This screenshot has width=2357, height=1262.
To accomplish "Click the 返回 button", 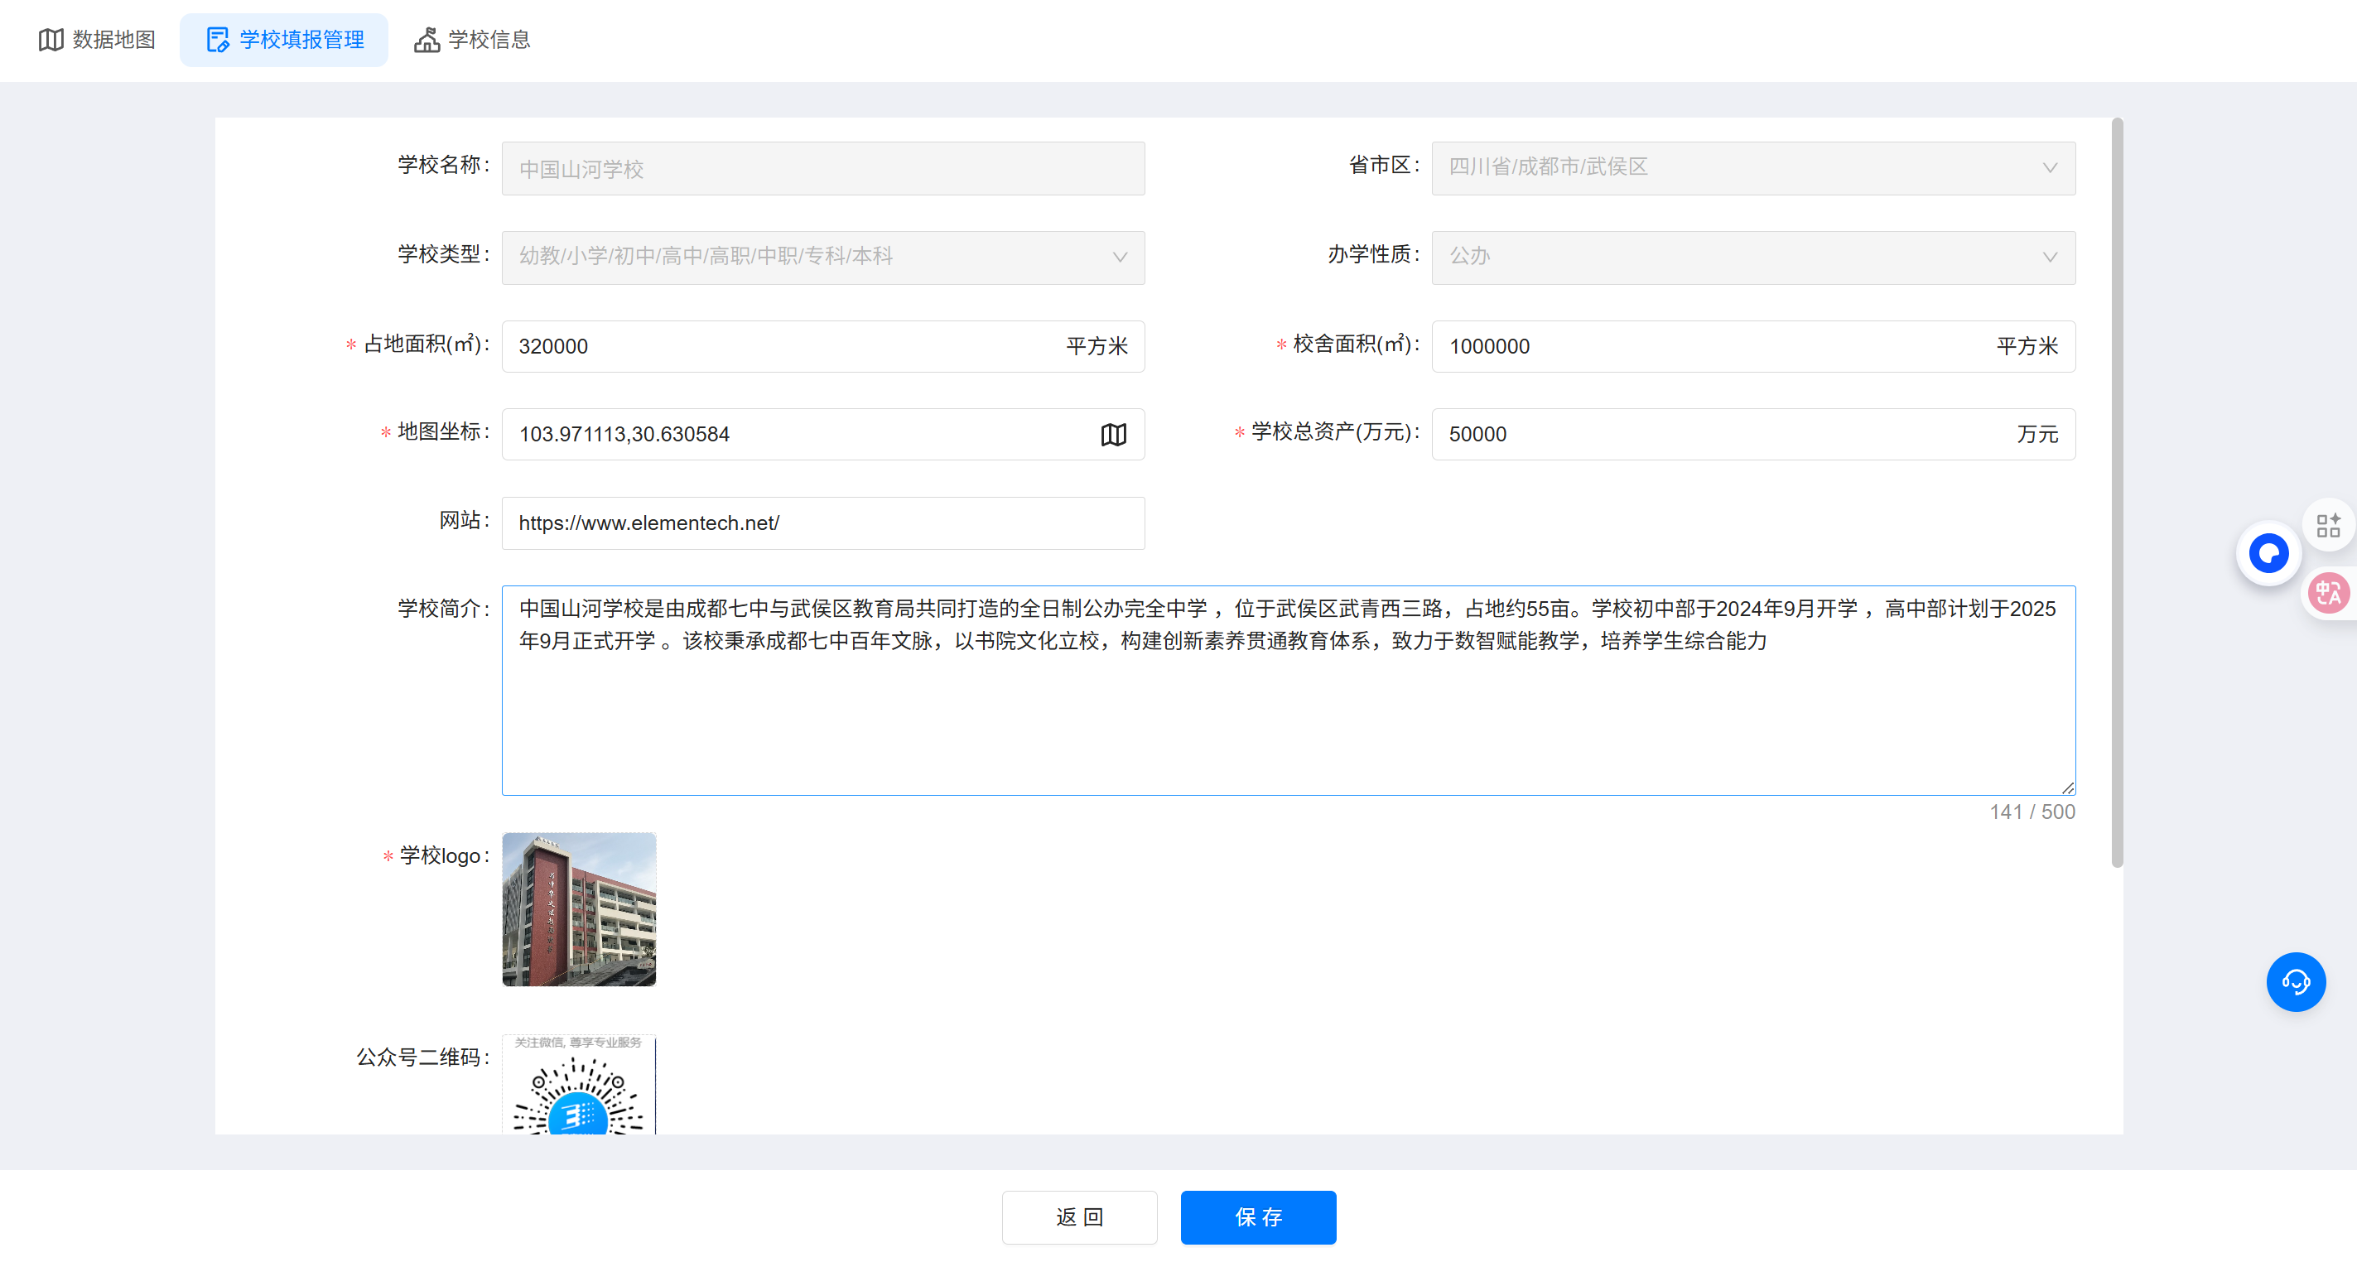I will point(1079,1216).
